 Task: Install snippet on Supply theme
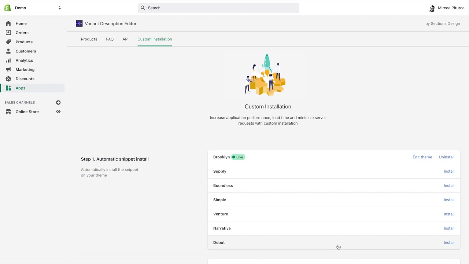[x=449, y=171]
